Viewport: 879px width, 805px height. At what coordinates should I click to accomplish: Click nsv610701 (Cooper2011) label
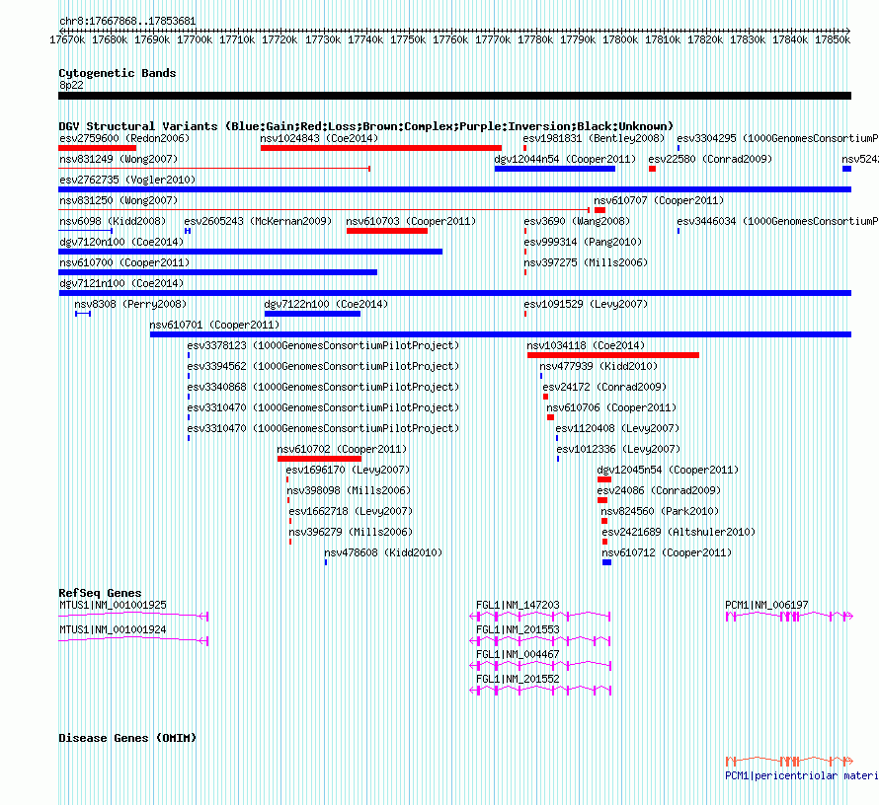214,325
